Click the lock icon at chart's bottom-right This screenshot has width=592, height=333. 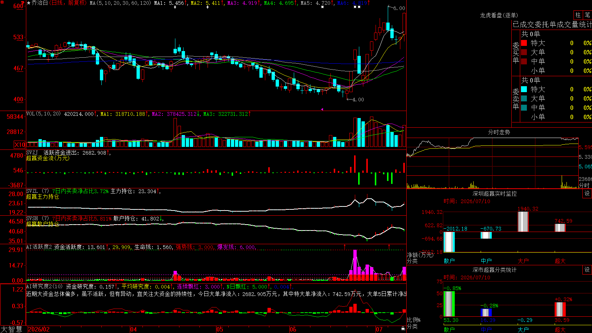(403, 328)
